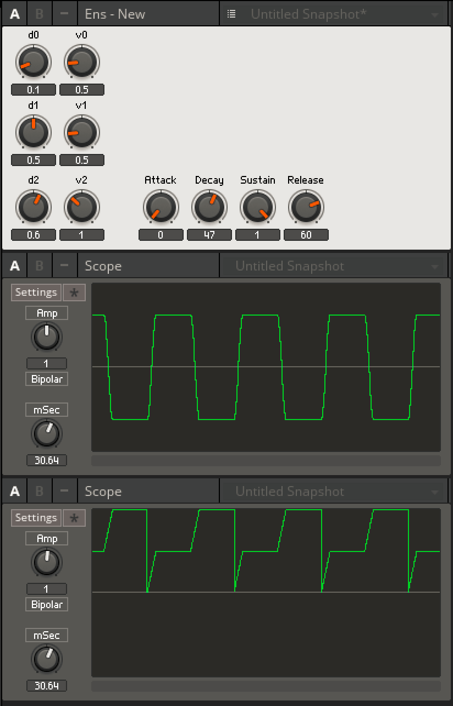Click the 30.64 mSec value in upper Scope
Viewport: 453px width, 706px height.
pyautogui.click(x=47, y=460)
